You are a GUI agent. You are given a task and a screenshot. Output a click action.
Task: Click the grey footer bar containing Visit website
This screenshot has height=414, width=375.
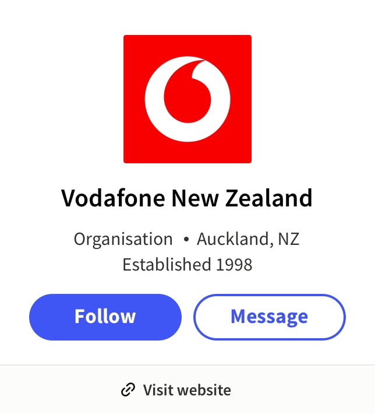187,390
